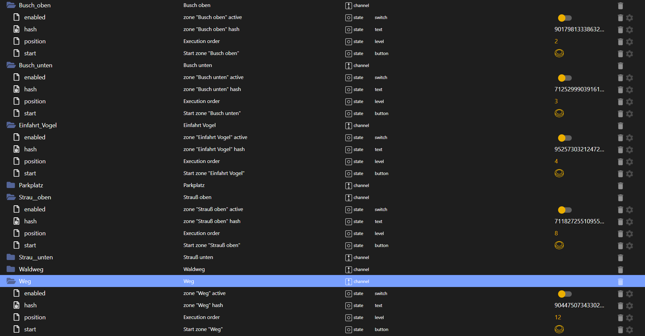Delete the Busch unten channel
This screenshot has height=336, width=645.
pyautogui.click(x=620, y=66)
